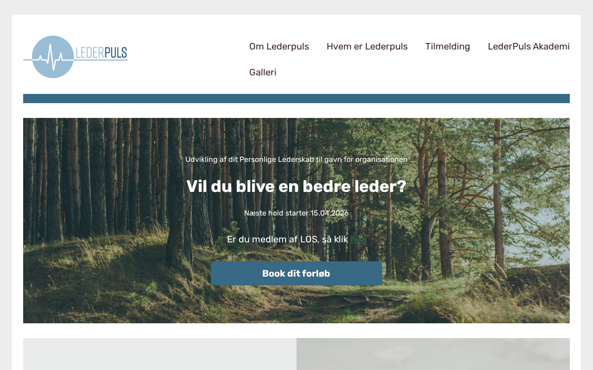Click the Book dit forløb button
The height and width of the screenshot is (370, 593).
point(296,273)
